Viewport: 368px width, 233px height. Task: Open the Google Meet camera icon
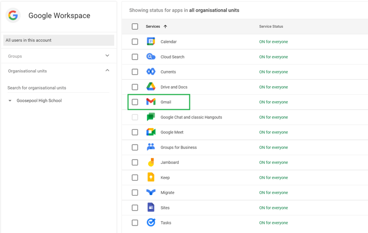point(151,132)
